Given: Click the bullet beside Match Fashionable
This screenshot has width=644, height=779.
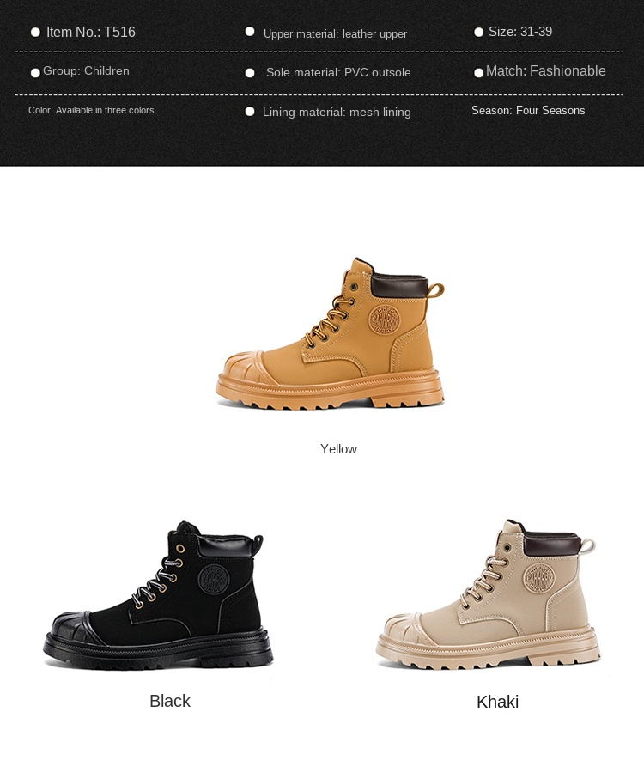Looking at the screenshot, I should [x=478, y=73].
